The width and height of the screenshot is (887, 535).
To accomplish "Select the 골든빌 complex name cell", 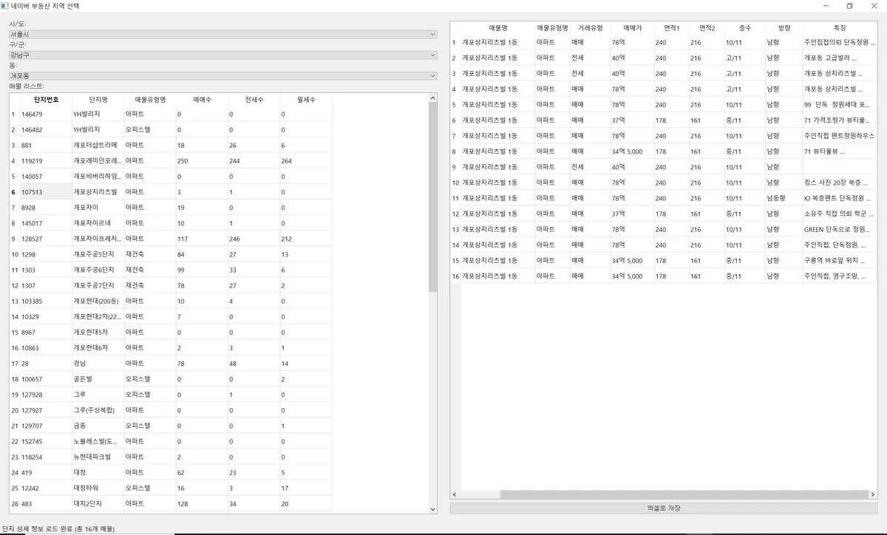I will click(98, 379).
